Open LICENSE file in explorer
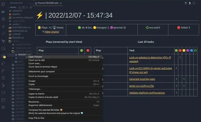This screenshot has width=201, height=122. pyautogui.click(x=16, y=34)
